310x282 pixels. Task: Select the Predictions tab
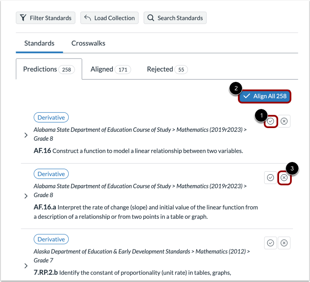48,69
